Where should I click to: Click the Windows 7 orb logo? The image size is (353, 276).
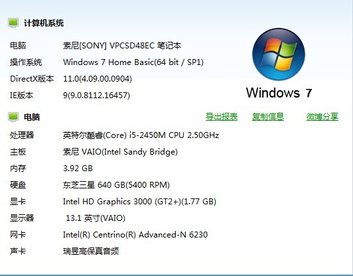pos(279,54)
